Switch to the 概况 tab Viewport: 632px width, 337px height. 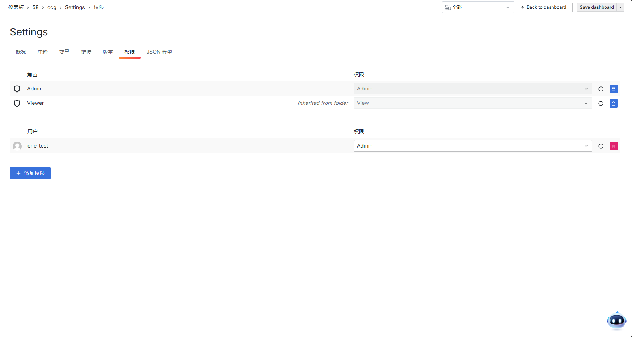pyautogui.click(x=21, y=52)
